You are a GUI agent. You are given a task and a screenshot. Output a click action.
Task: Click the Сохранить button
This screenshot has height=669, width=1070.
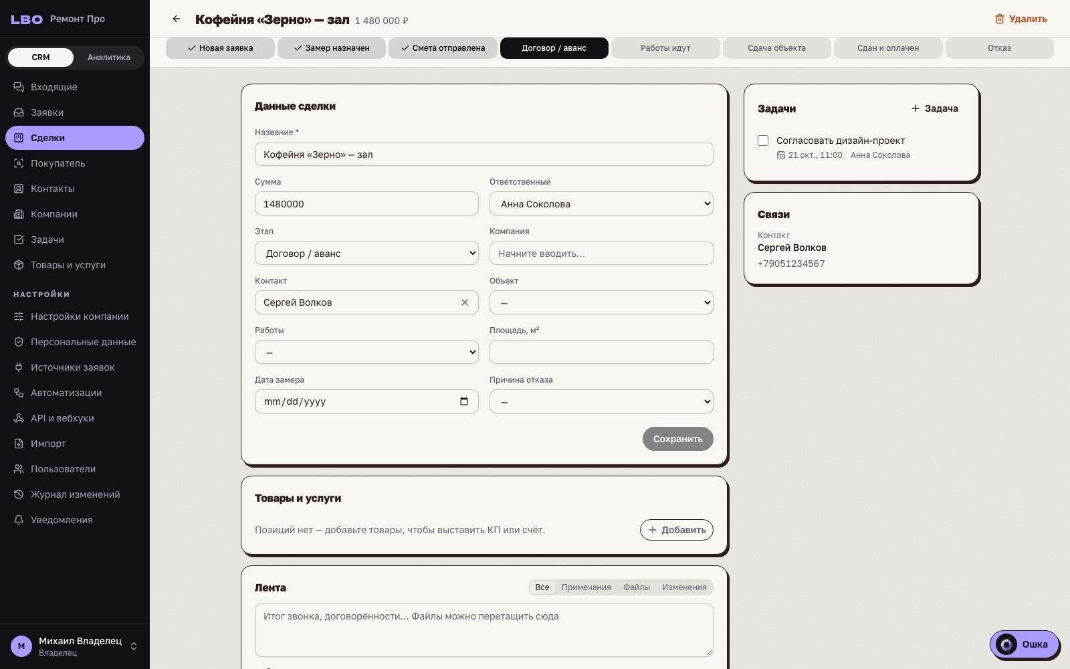coord(678,439)
